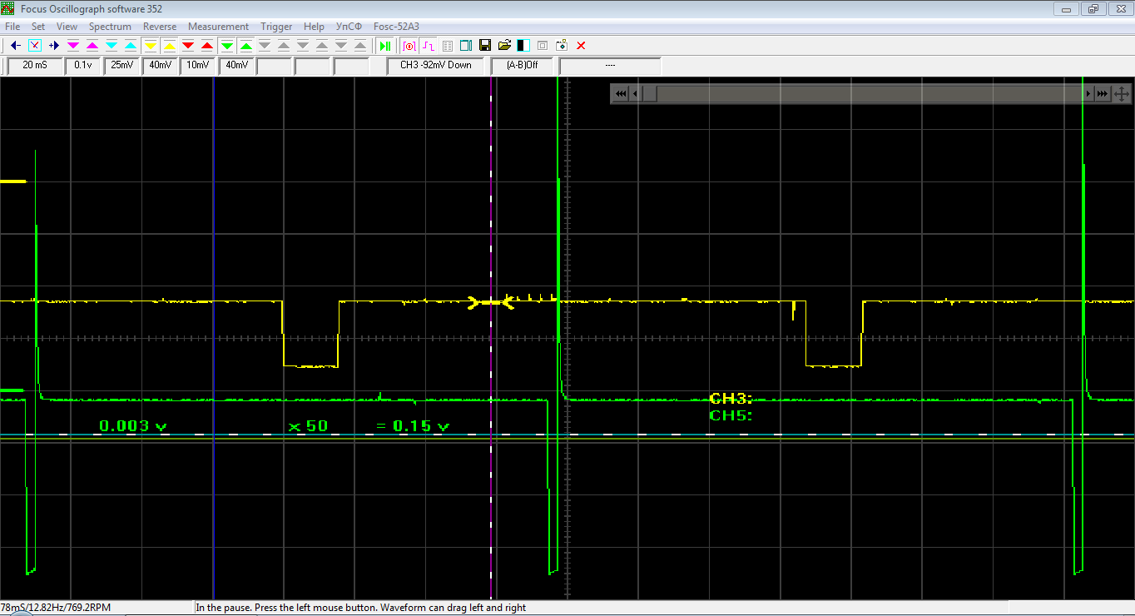The image size is (1135, 616).
Task: Click the red channel down arrow
Action: pyautogui.click(x=188, y=45)
